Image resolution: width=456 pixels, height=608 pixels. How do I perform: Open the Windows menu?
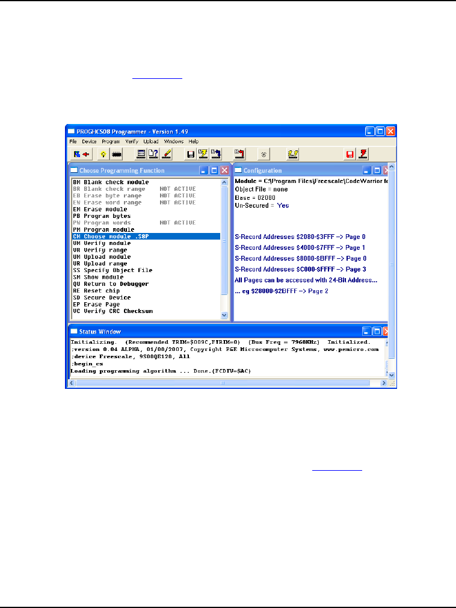(174, 141)
